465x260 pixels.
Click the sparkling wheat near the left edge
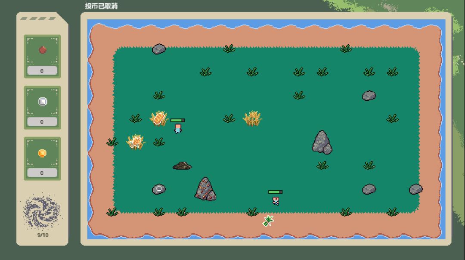click(x=136, y=142)
